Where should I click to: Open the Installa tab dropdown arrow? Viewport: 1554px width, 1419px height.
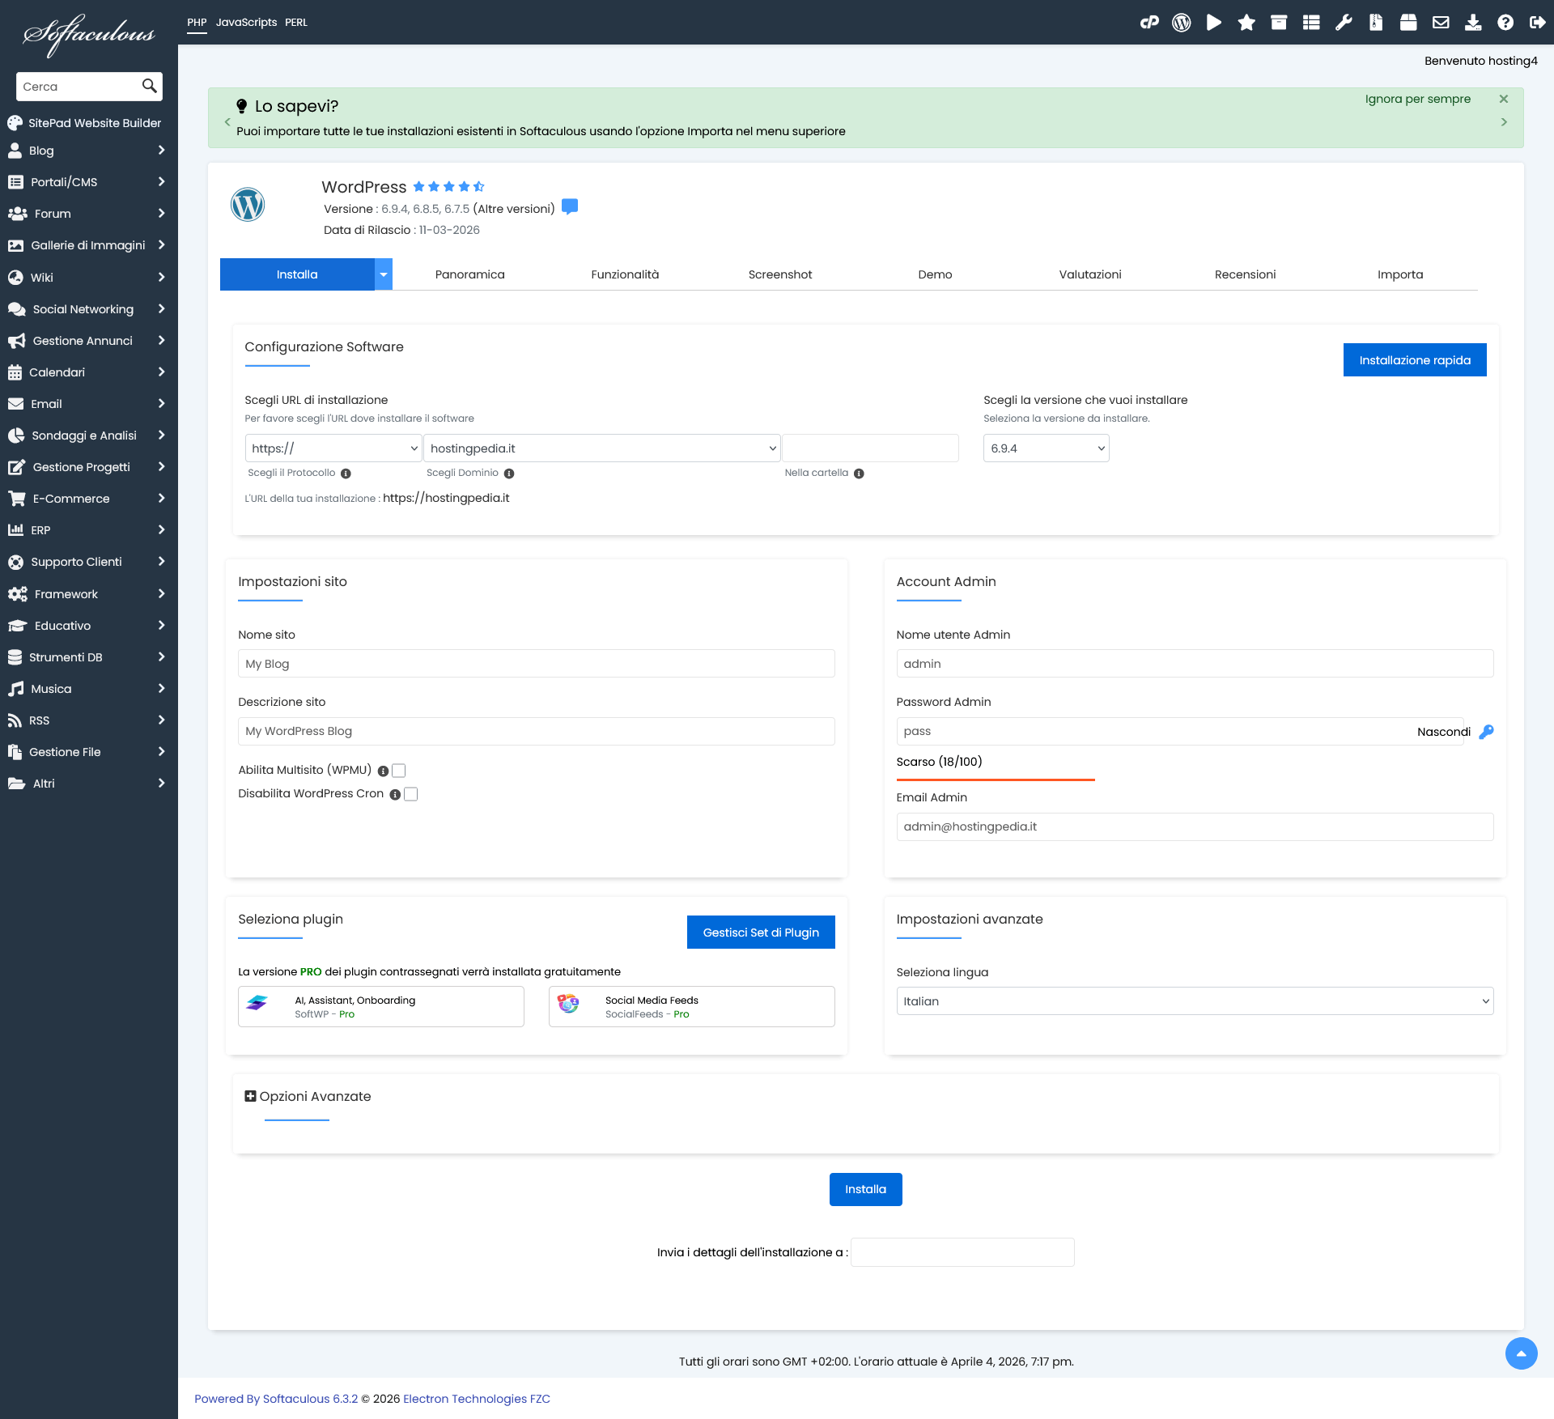tap(384, 274)
